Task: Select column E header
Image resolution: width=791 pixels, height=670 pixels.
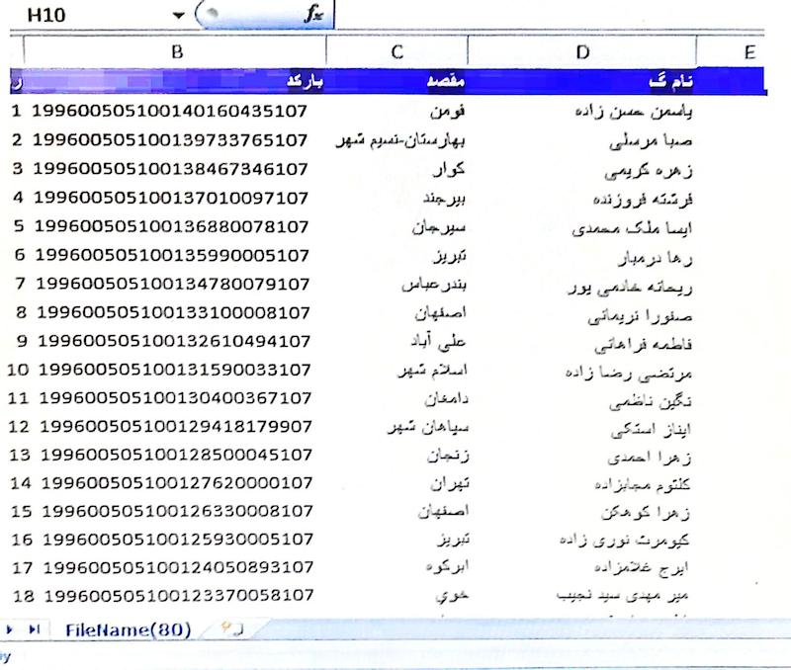Action: [749, 52]
